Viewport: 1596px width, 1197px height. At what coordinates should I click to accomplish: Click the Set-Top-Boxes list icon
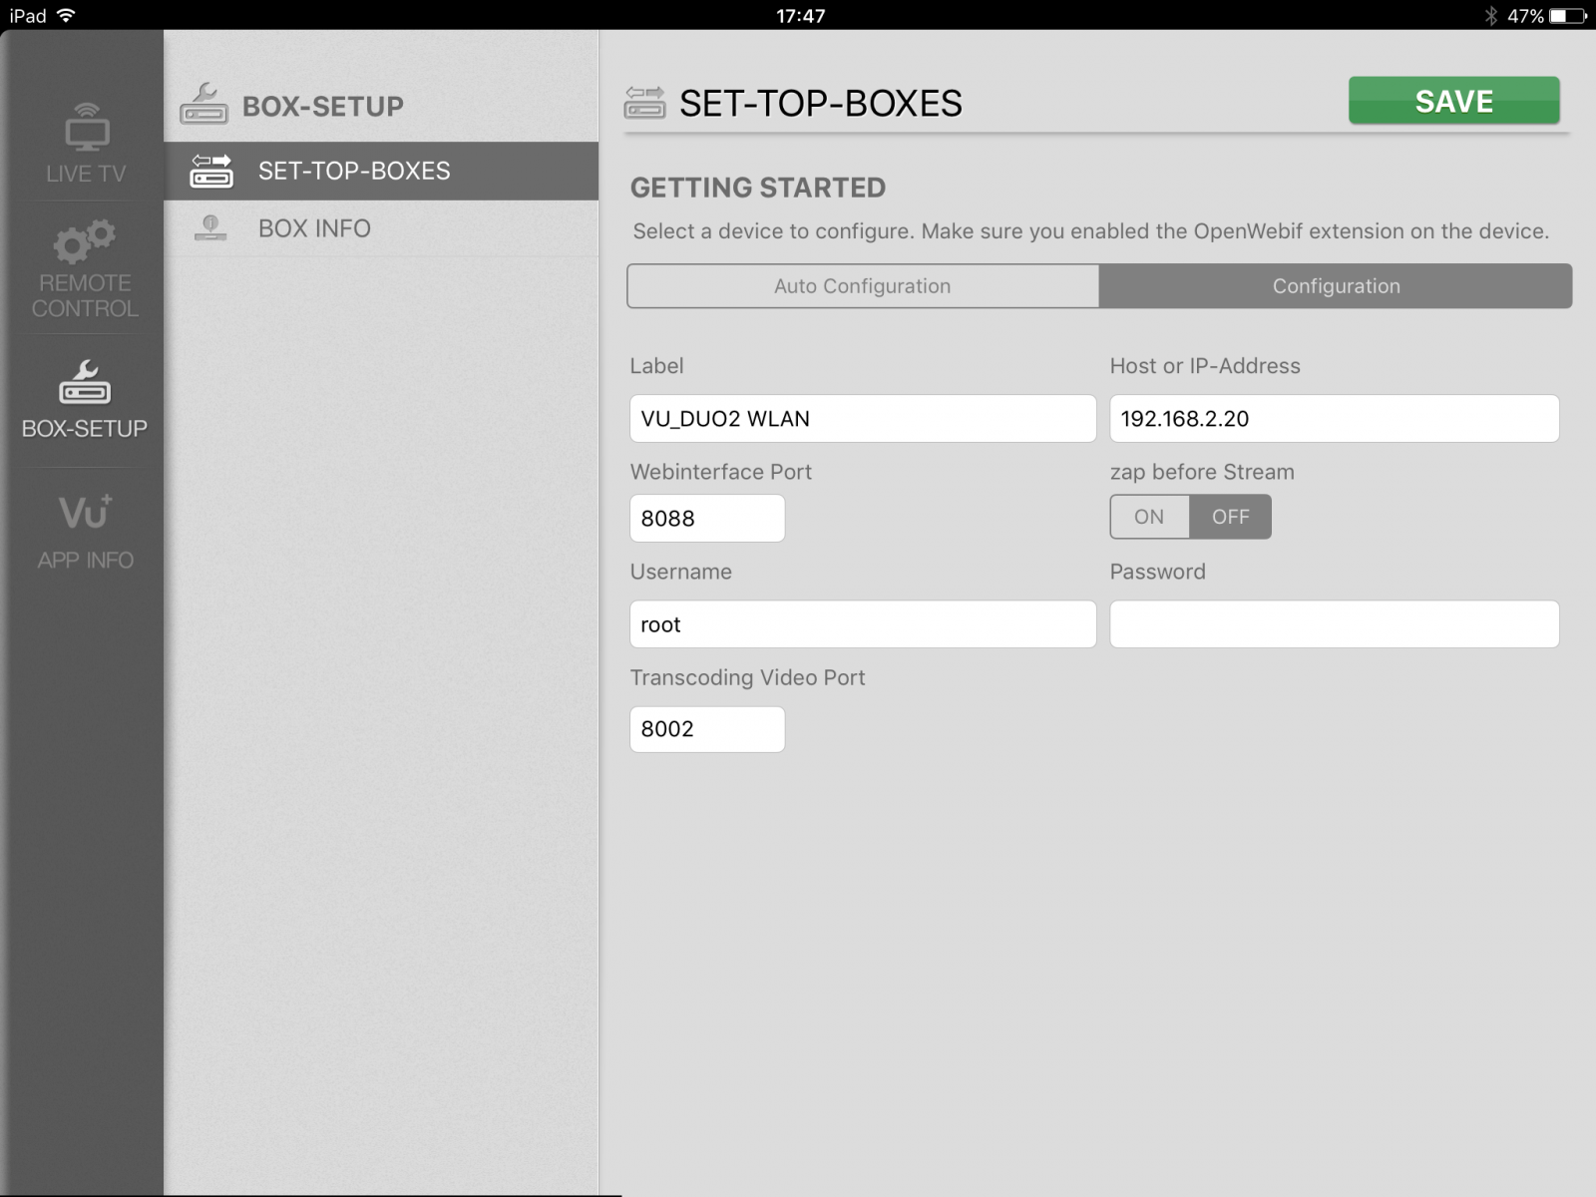(x=211, y=171)
